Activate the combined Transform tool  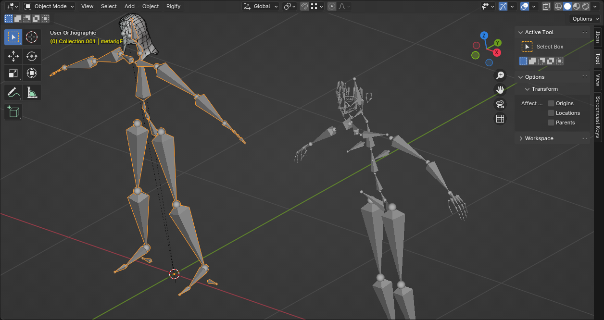click(x=32, y=73)
